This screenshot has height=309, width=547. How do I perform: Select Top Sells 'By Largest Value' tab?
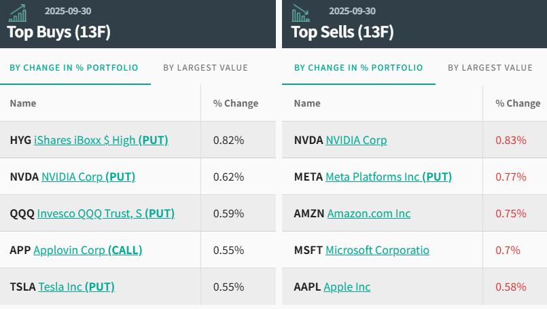[490, 68]
